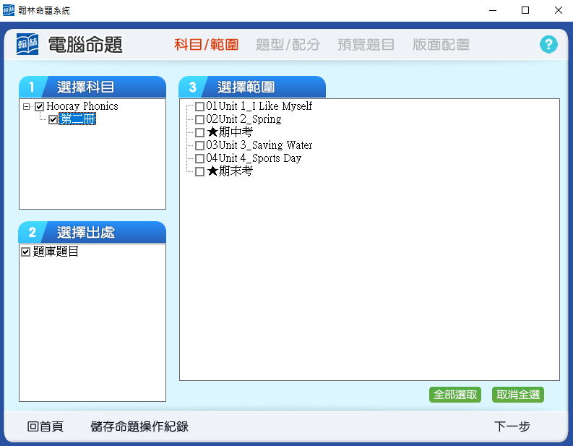The image size is (573, 446).
Task: Check the 03Unit 3_Saving Water checkbox
Action: coord(199,146)
